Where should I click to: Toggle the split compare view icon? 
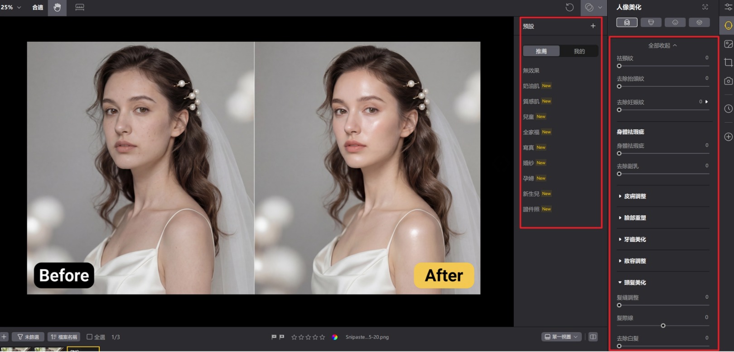pos(593,337)
